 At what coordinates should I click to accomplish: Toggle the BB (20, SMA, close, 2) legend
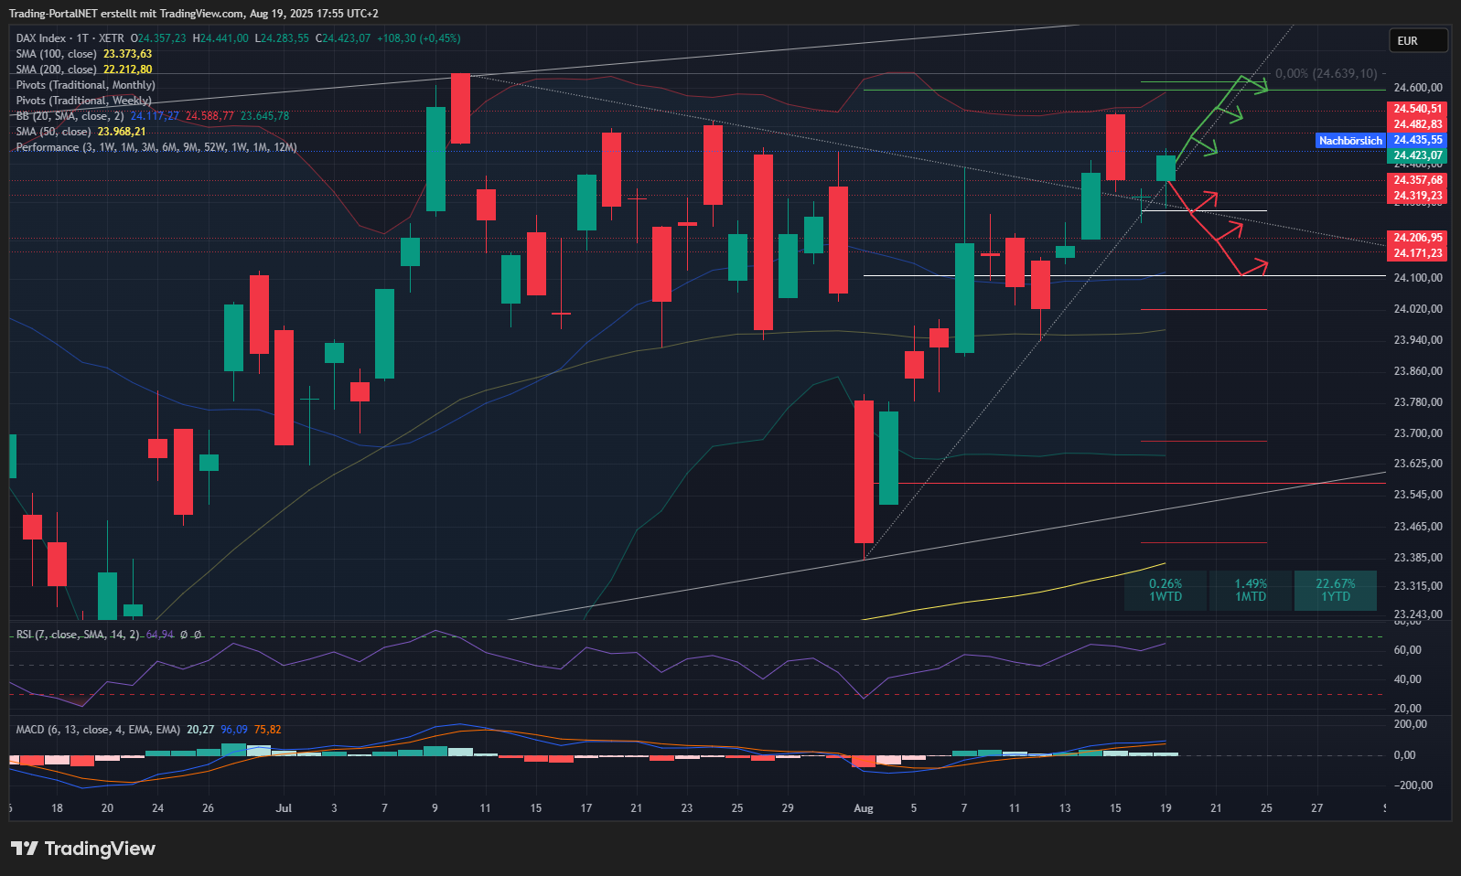tap(70, 116)
